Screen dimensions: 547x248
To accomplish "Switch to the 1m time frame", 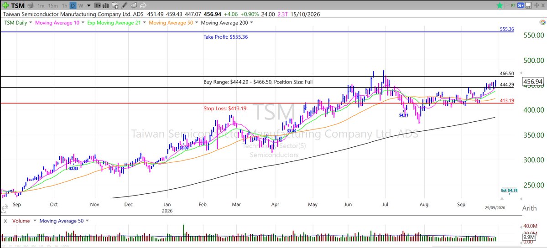I will tap(41, 6).
